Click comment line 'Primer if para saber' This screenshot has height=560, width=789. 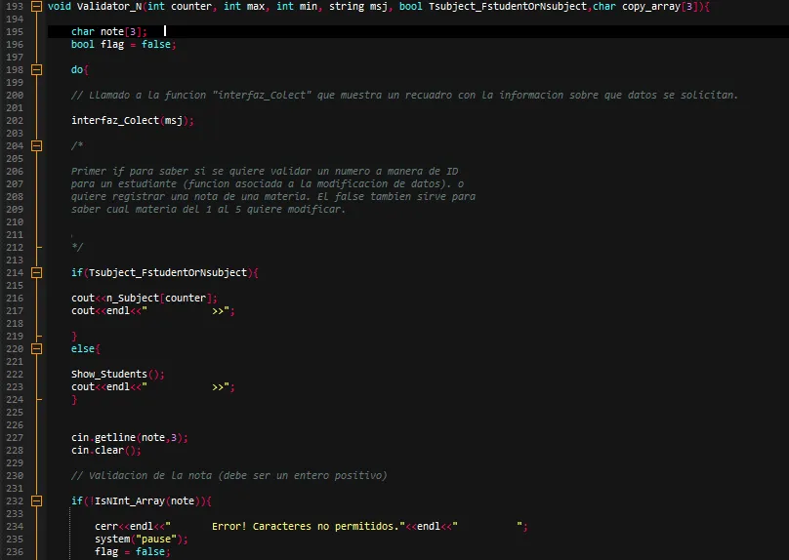(265, 172)
